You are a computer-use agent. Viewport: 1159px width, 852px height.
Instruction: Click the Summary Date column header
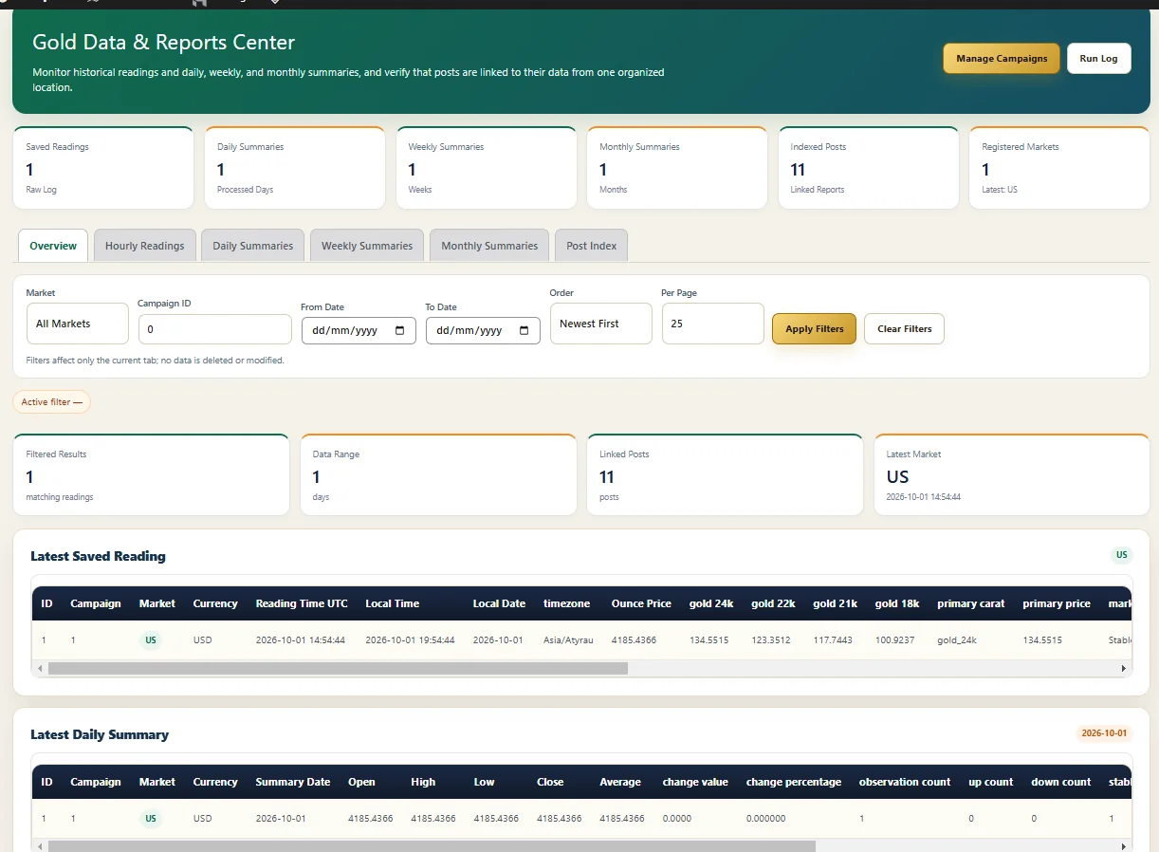pyautogui.click(x=293, y=782)
